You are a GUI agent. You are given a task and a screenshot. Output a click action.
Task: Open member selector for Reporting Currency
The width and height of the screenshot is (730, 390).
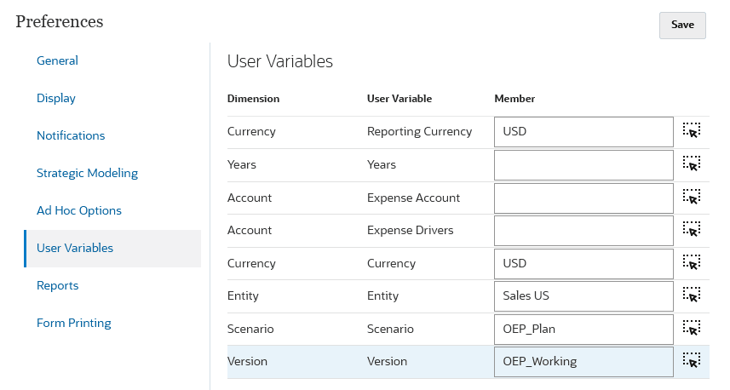point(692,131)
